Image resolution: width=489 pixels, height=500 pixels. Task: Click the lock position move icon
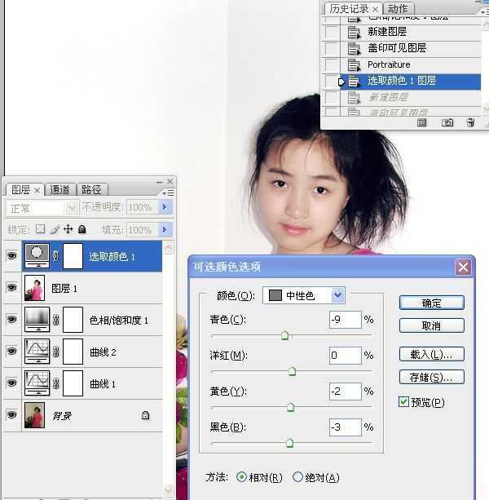click(x=68, y=230)
